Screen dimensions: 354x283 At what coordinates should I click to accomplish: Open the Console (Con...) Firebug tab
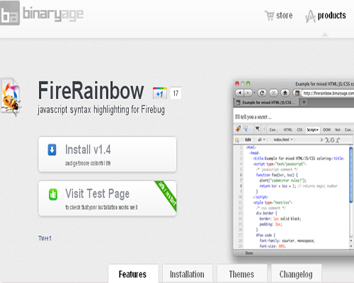[273, 129]
